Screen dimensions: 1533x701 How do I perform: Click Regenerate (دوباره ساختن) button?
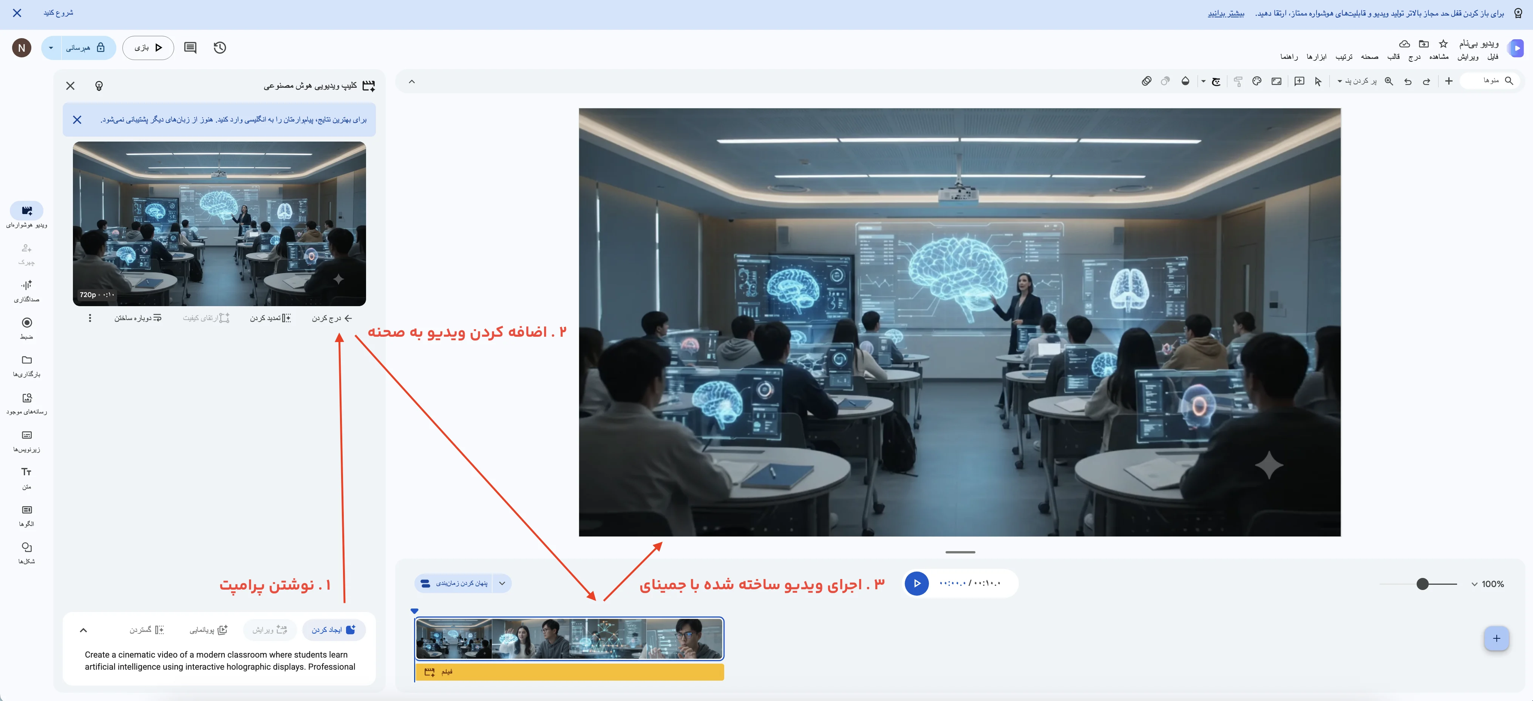pyautogui.click(x=138, y=318)
